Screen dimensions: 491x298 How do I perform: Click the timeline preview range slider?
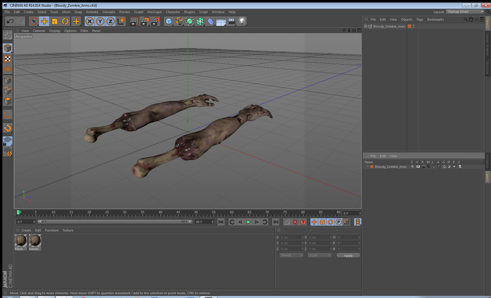click(115, 222)
